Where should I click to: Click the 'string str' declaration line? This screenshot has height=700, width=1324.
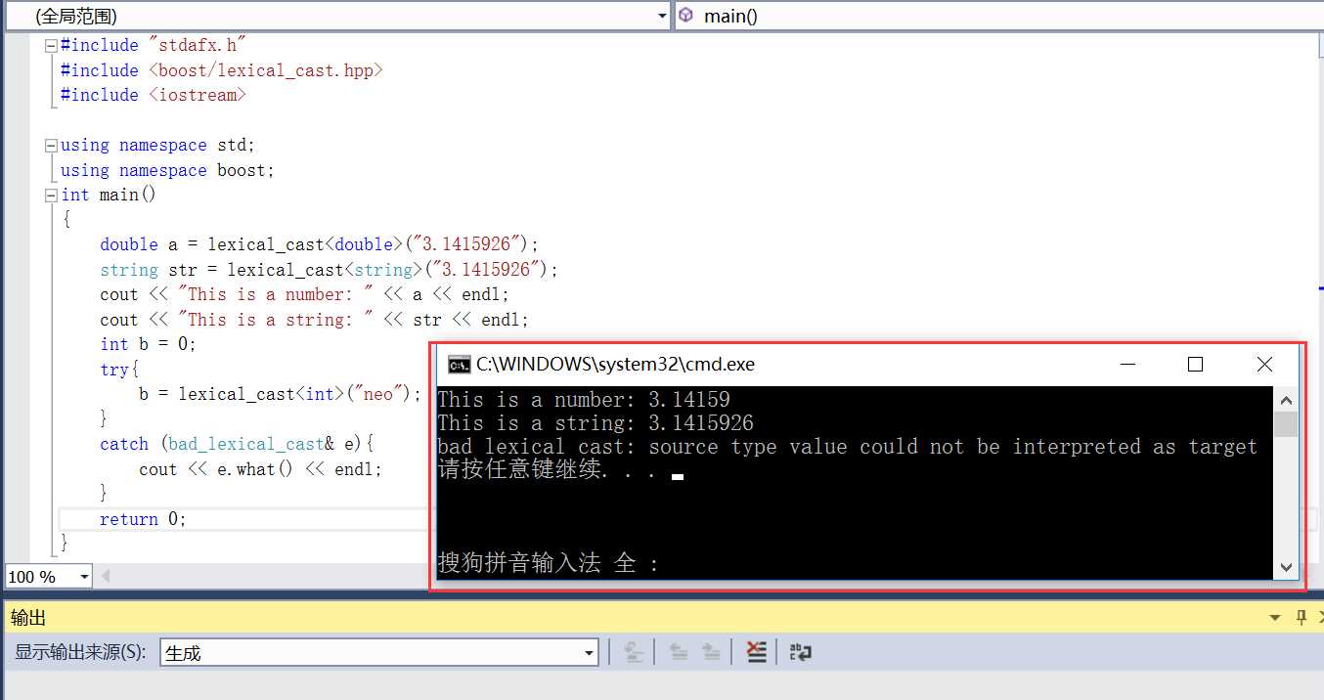click(329, 270)
